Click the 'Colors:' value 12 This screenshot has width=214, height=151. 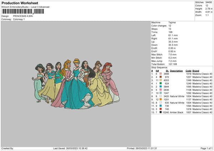[207, 6]
